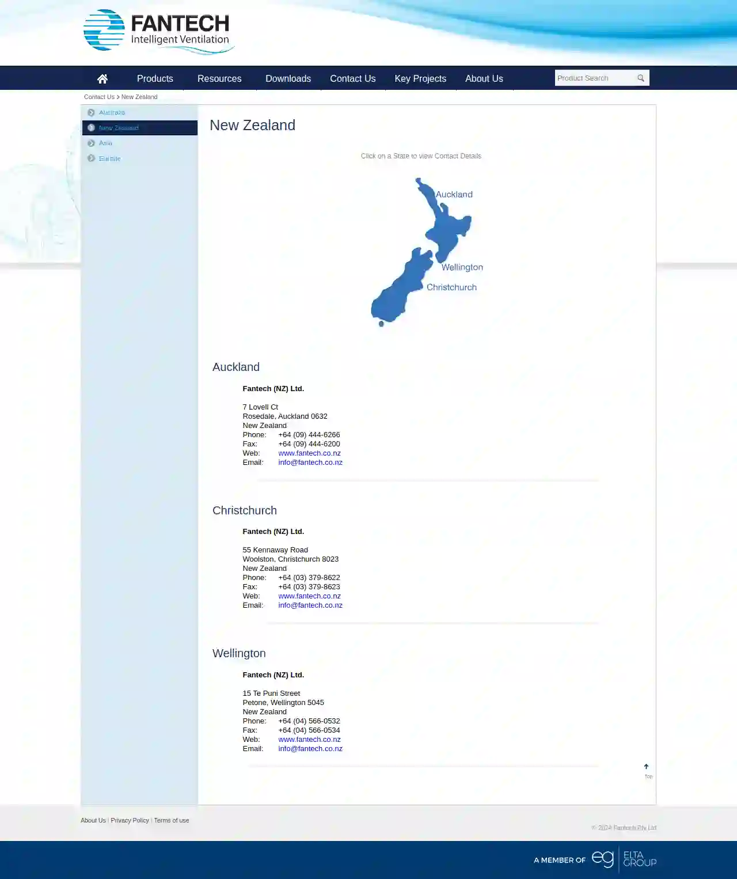Click Christchurch's info@fantech.co.nz email link

[x=310, y=605]
